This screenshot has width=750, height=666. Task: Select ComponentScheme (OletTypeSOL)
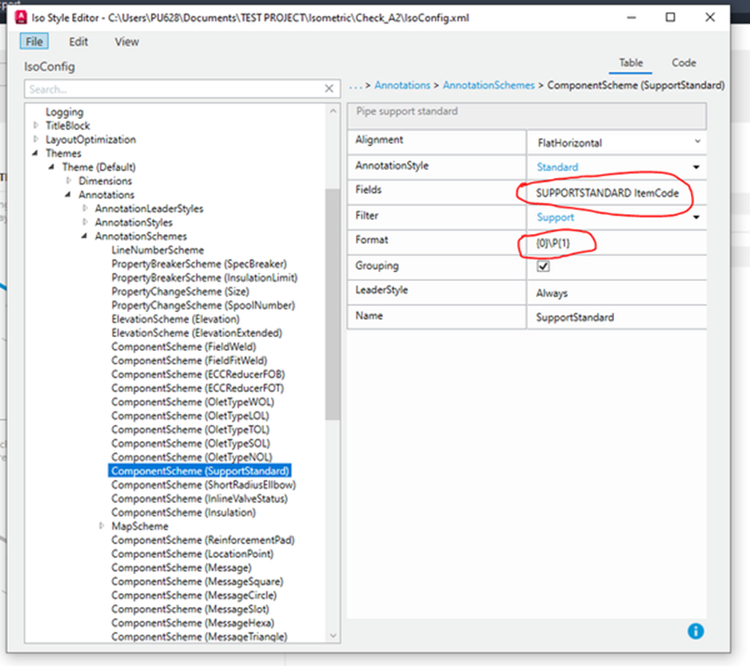coord(190,443)
